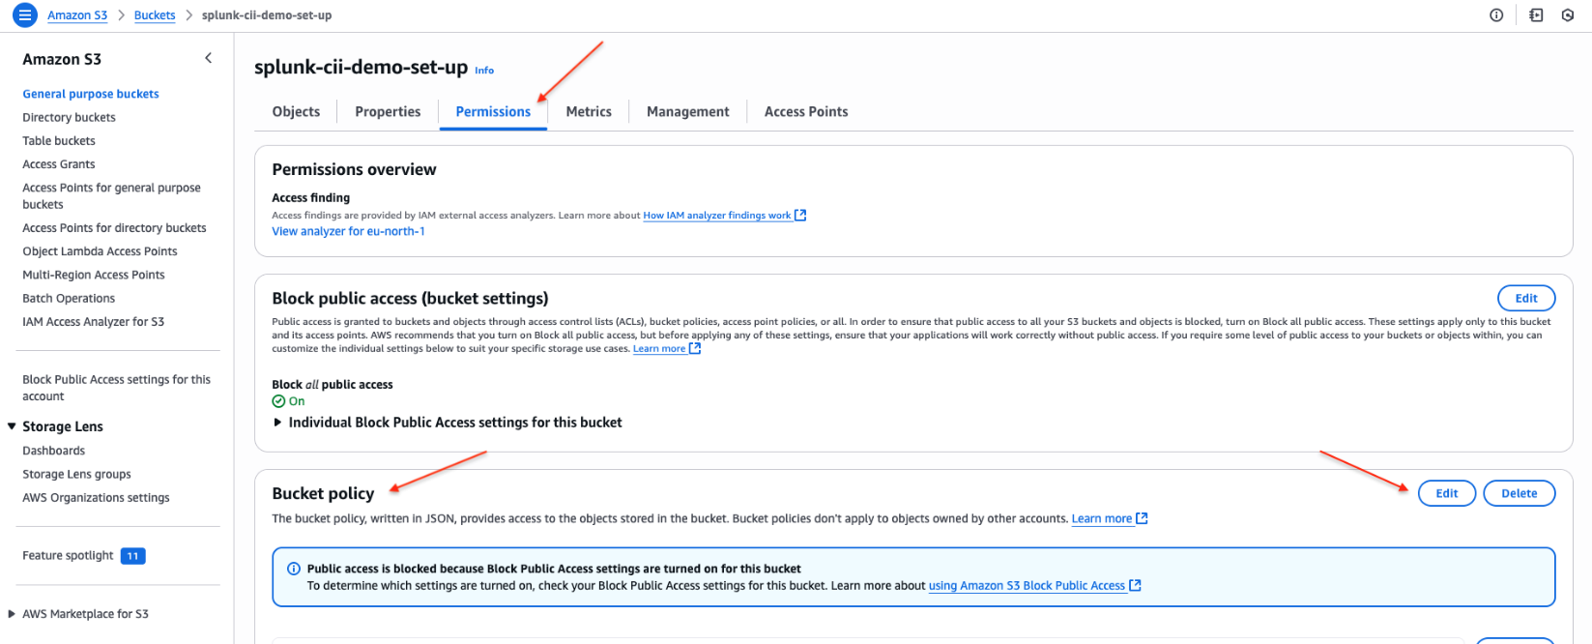Open Directory buckets in sidebar
The width and height of the screenshot is (1592, 644).
[69, 118]
